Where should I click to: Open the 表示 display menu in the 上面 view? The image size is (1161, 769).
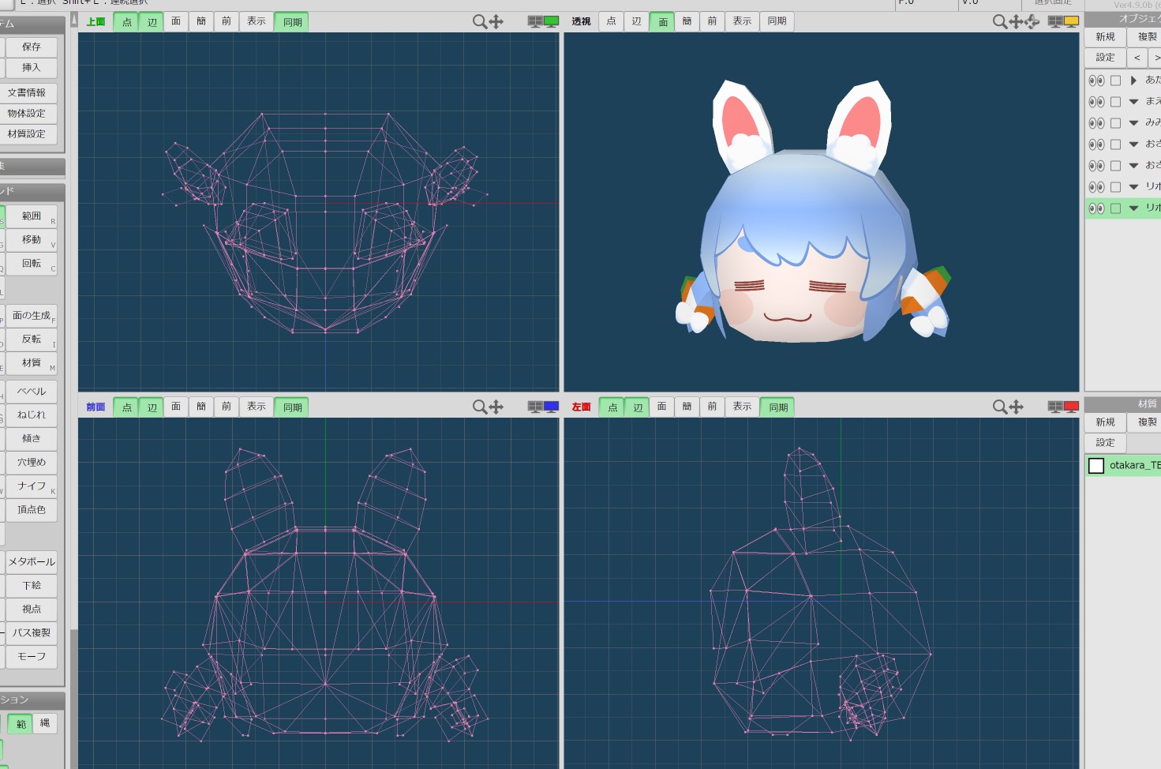[x=256, y=21]
